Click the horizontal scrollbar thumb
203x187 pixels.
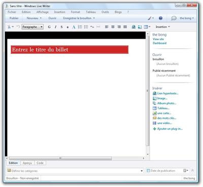click(60, 158)
